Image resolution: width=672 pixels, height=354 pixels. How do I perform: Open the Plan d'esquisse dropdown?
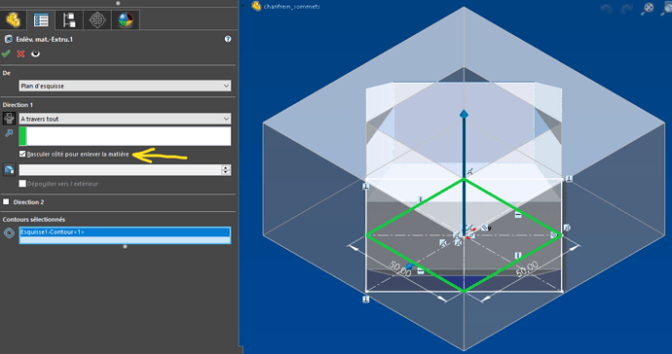tap(125, 86)
